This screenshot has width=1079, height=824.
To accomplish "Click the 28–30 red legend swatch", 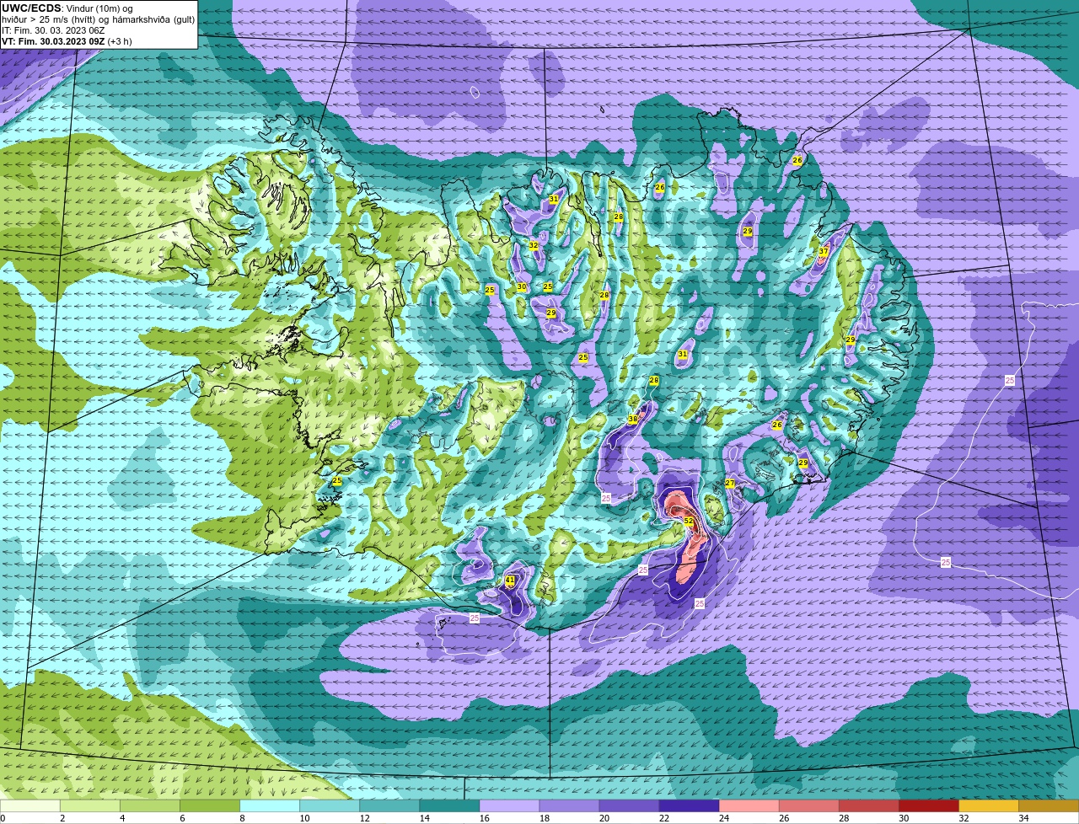I will pos(868,806).
